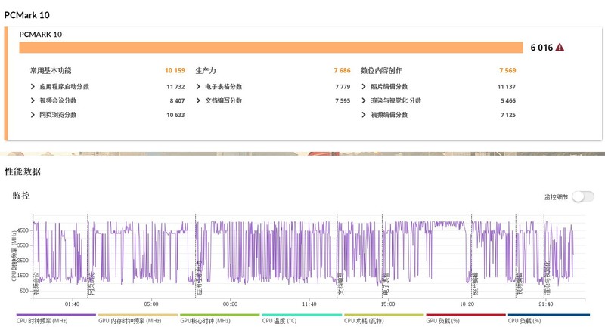Expand the 视频编辑分数 row chevron
The width and height of the screenshot is (605, 327).
tap(364, 115)
